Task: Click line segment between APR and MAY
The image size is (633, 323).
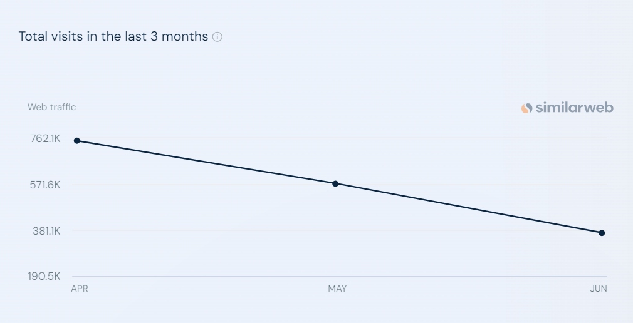Action: click(206, 162)
